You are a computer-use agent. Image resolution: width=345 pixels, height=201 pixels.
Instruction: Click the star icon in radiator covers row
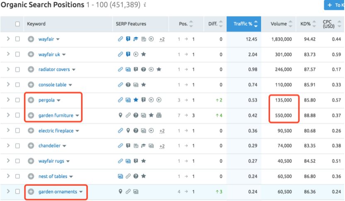pyautogui.click(x=159, y=69)
